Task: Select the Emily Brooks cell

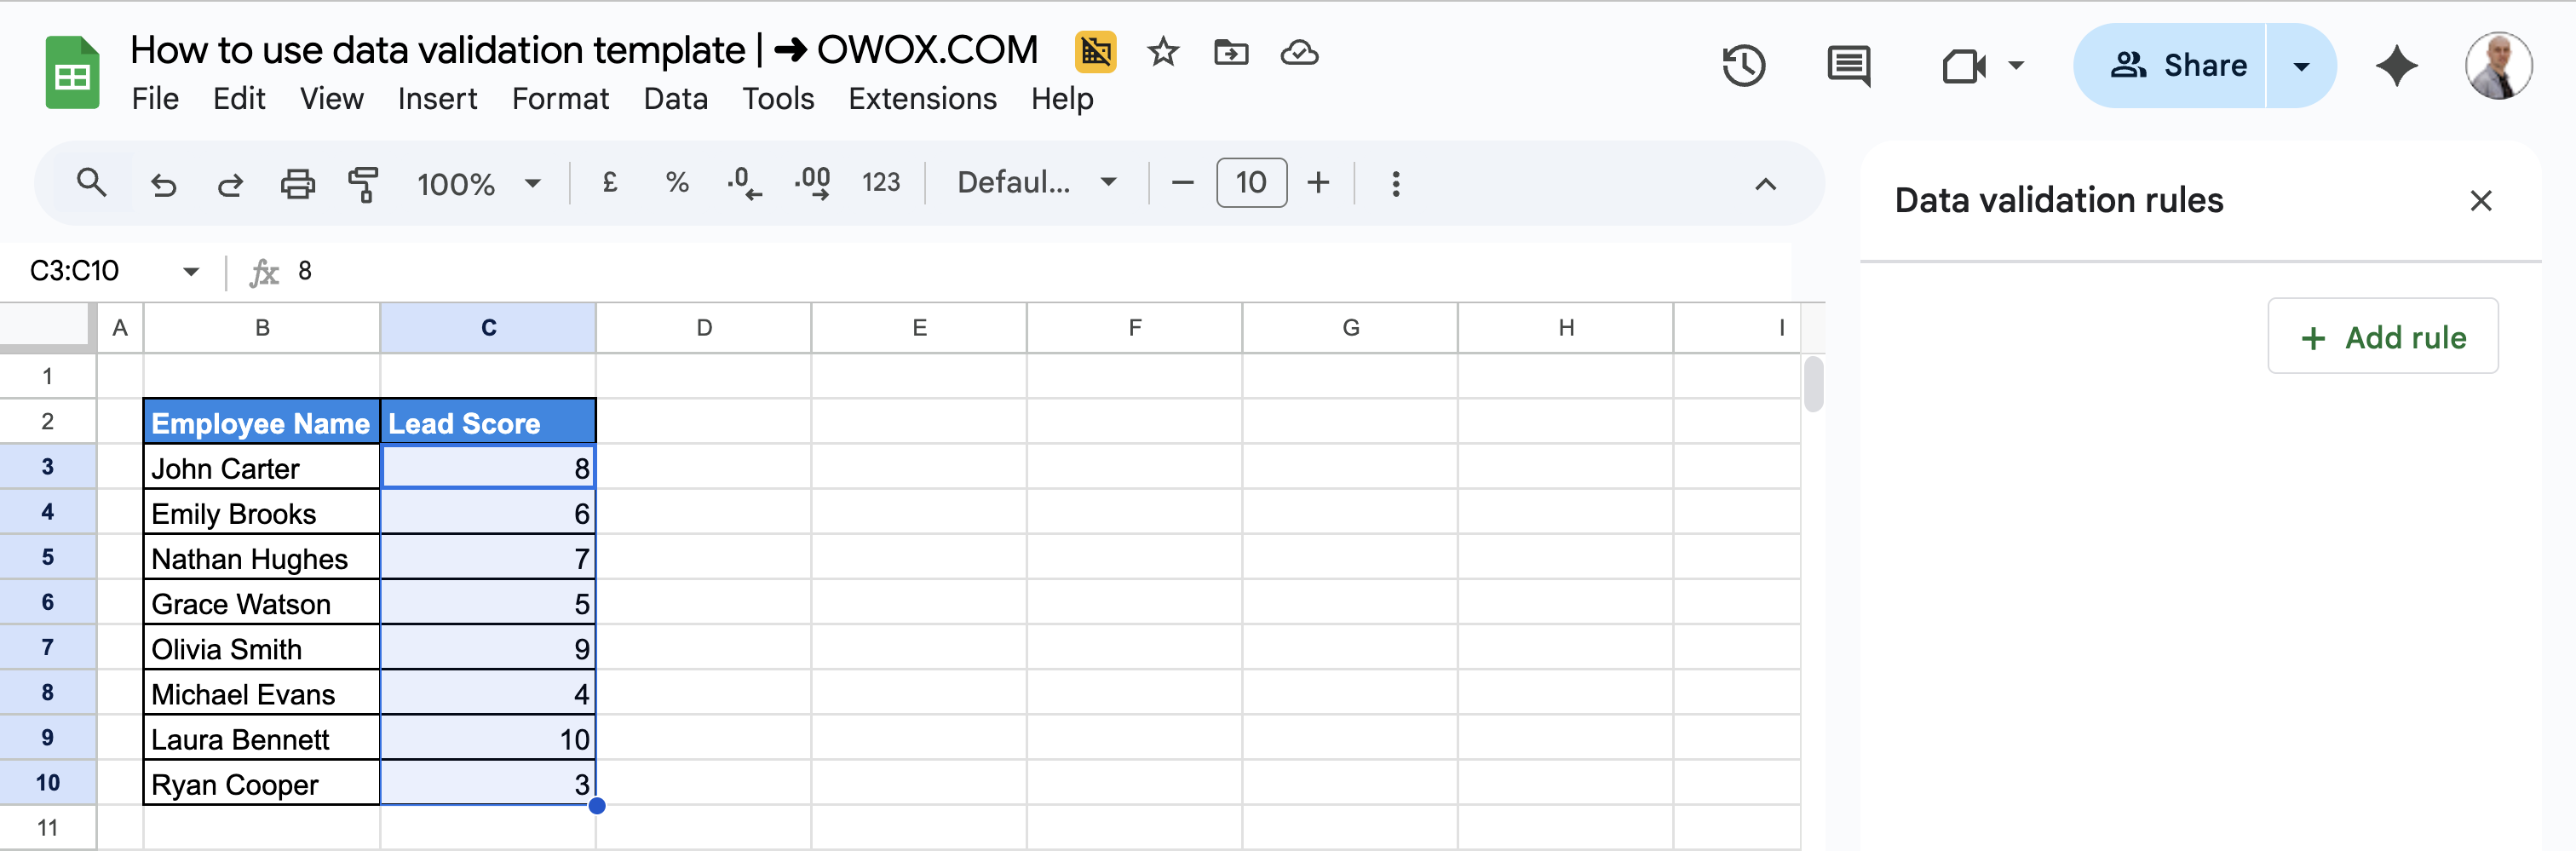Action: click(x=262, y=512)
